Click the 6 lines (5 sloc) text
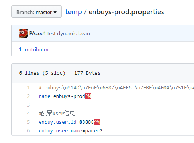Viewport: 194px width, 143px height. (x=42, y=73)
